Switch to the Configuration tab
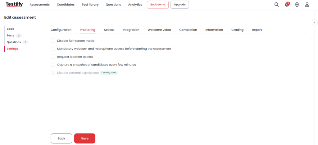The width and height of the screenshot is (318, 145). 61,30
